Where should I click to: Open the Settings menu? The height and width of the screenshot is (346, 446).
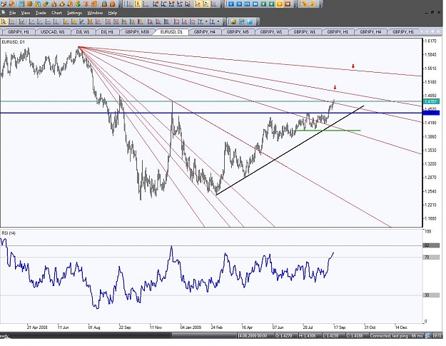[x=74, y=13]
